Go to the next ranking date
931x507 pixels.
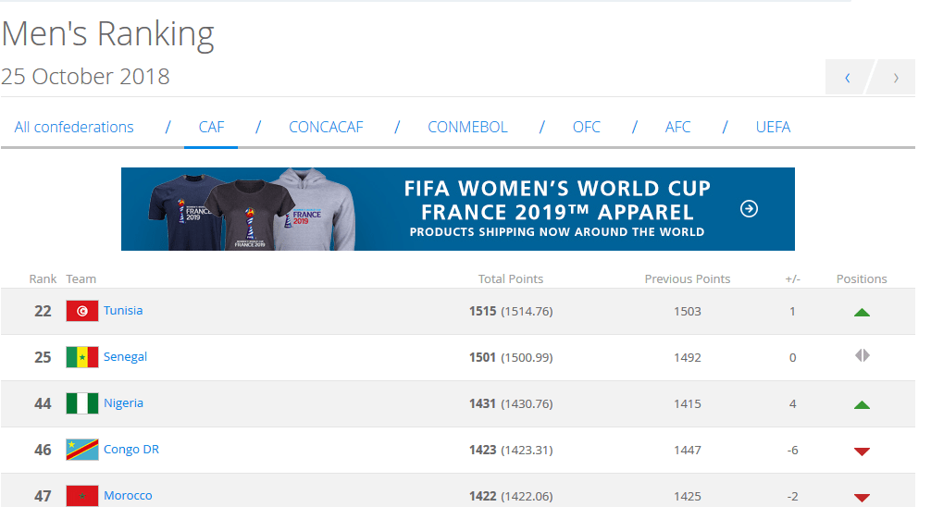point(895,78)
